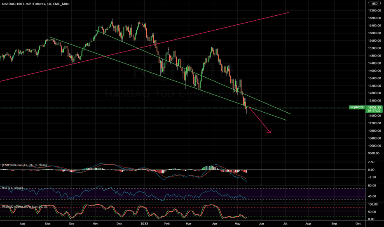Click the Mar label on time axis
This screenshot has height=227, width=384.
[188, 224]
